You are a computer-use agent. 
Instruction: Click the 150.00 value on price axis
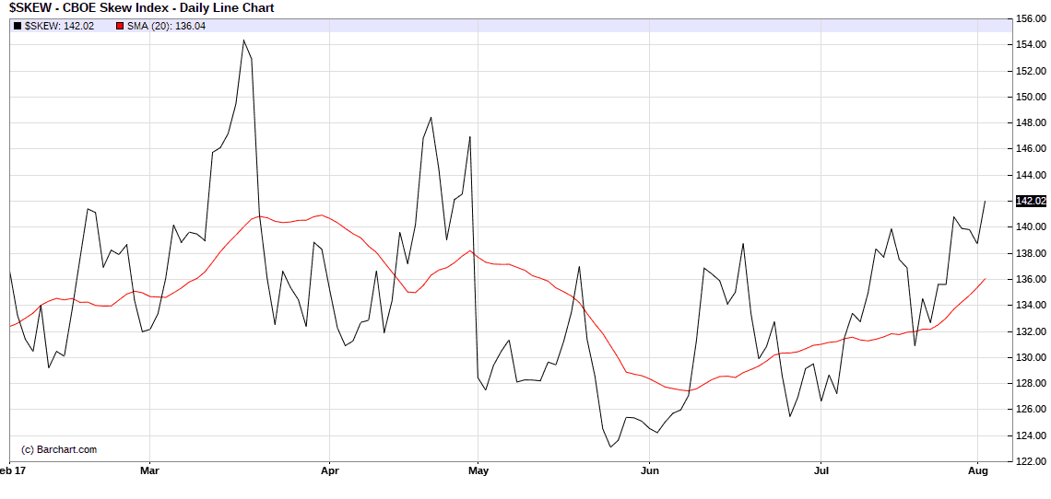coord(1030,97)
